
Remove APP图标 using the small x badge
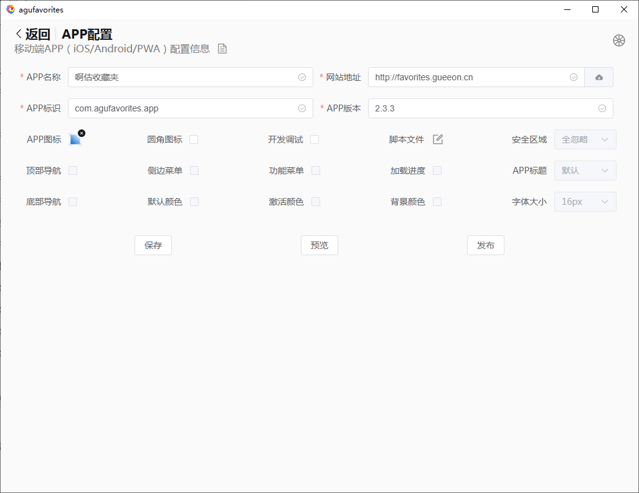point(82,133)
